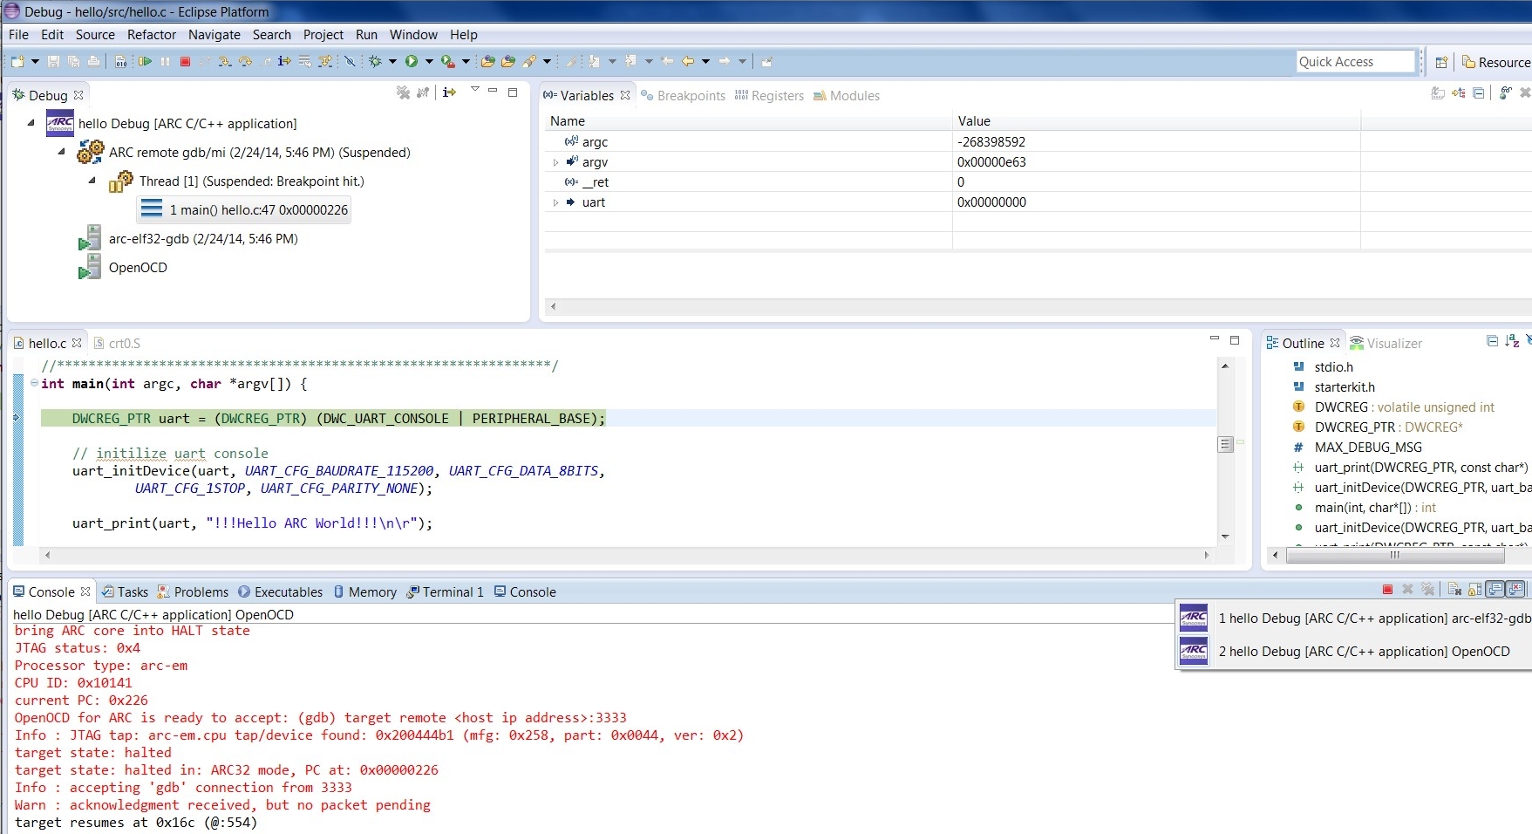Collapse the Thread [1] node
Viewport: 1532px width, 834px height.
tap(92, 181)
